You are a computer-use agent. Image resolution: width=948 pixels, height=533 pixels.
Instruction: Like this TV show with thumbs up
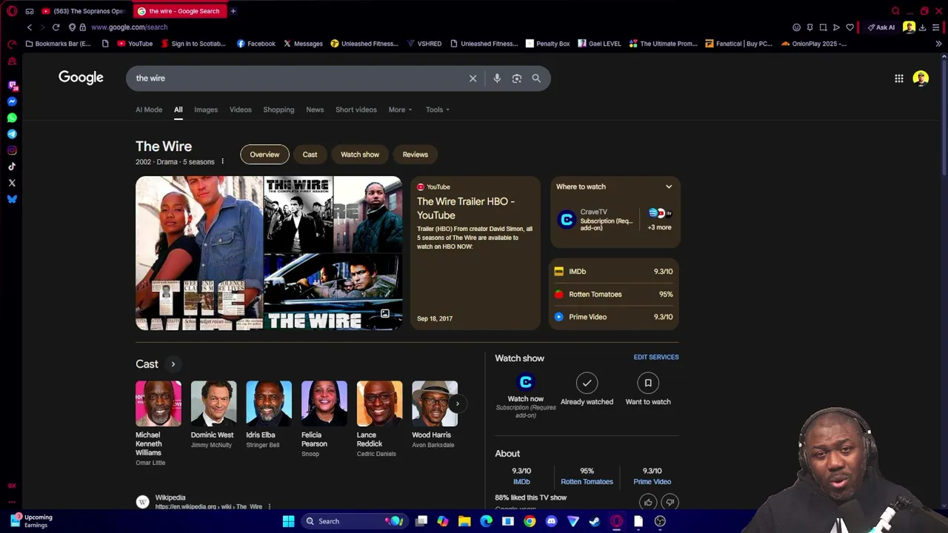648,502
